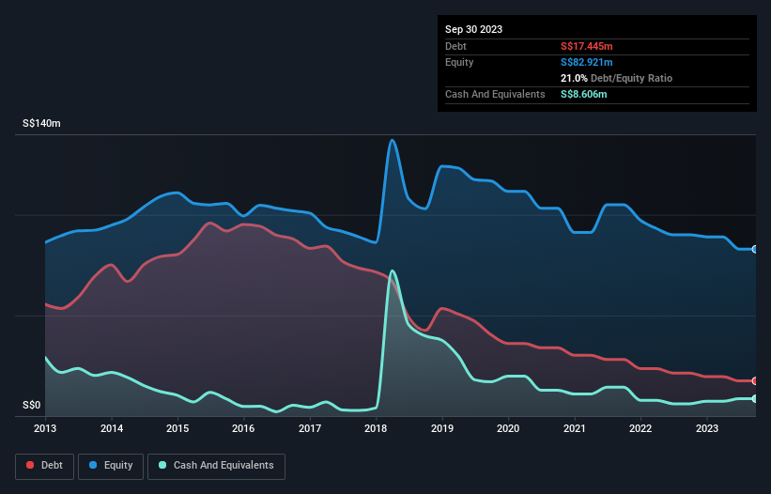Select the 2023 x-axis label
This screenshot has width=771, height=494.
(706, 428)
